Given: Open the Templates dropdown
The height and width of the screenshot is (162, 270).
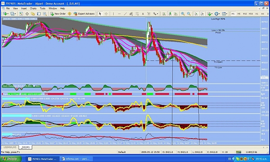Looking at the screenshot, I should pyautogui.click(x=225, y=14).
